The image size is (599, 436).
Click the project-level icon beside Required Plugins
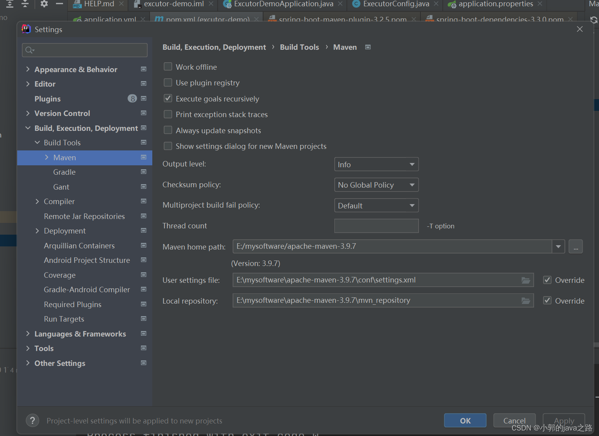(144, 304)
